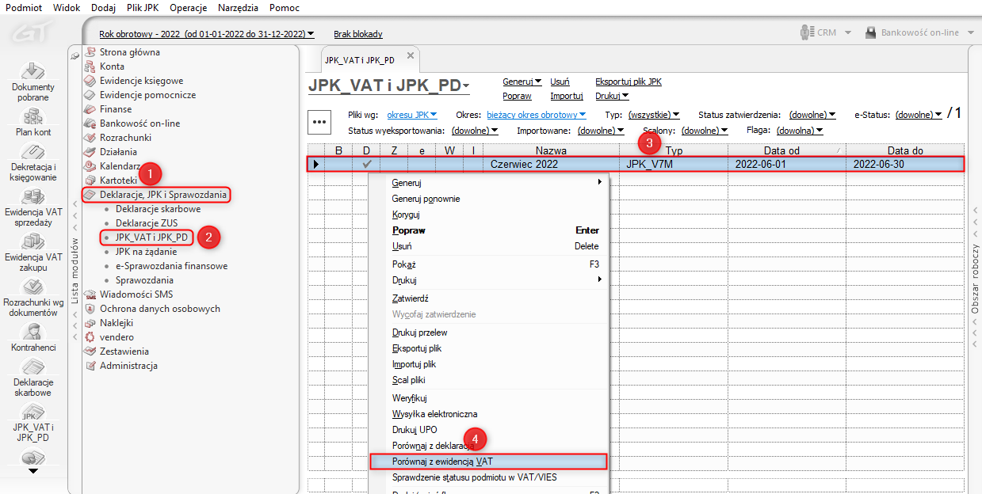Click checkmark in column D of Czerwiec 2022
The width and height of the screenshot is (982, 494).
pyautogui.click(x=366, y=164)
